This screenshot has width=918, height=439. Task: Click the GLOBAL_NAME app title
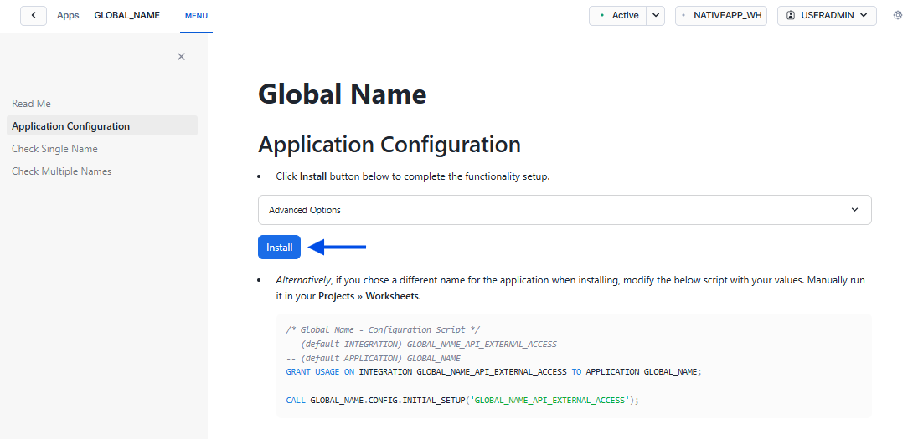(x=127, y=16)
